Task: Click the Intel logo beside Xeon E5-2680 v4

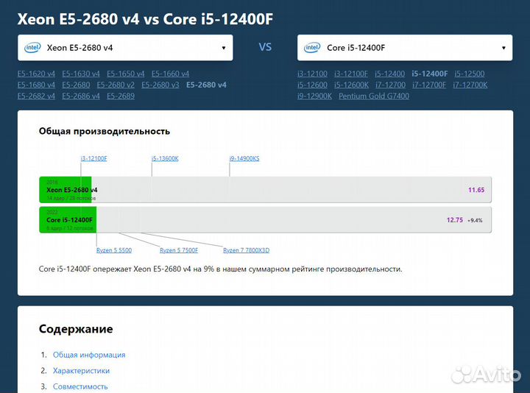Action: coord(32,48)
